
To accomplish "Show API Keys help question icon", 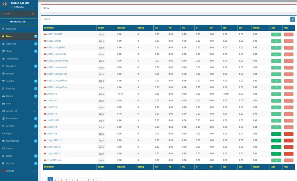I will [x=36, y=126].
